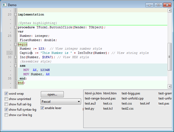174x132 pixels.
Task: Turn on show cur line bg
Action: click(6, 115)
